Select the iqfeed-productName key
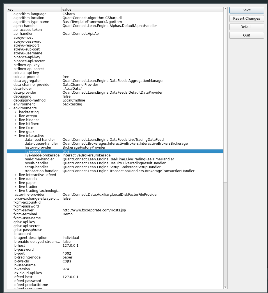 [31, 285]
